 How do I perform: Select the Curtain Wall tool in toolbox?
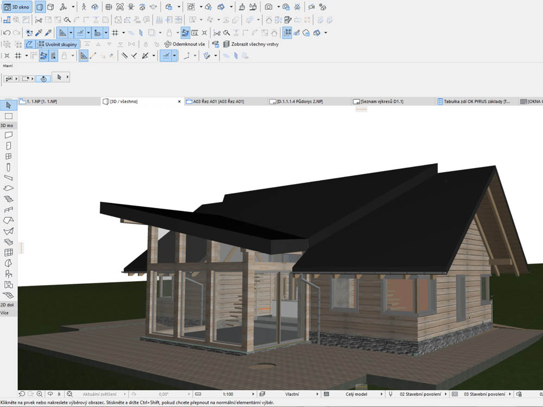[x=8, y=252]
